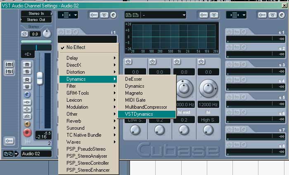Enable the low EQ band power button
The width and height of the screenshot is (289, 175).
[128, 62]
